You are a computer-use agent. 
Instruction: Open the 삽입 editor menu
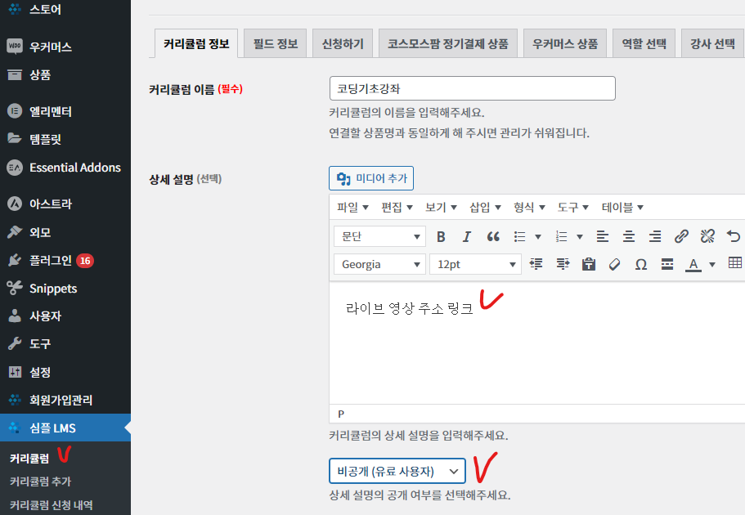(485, 207)
